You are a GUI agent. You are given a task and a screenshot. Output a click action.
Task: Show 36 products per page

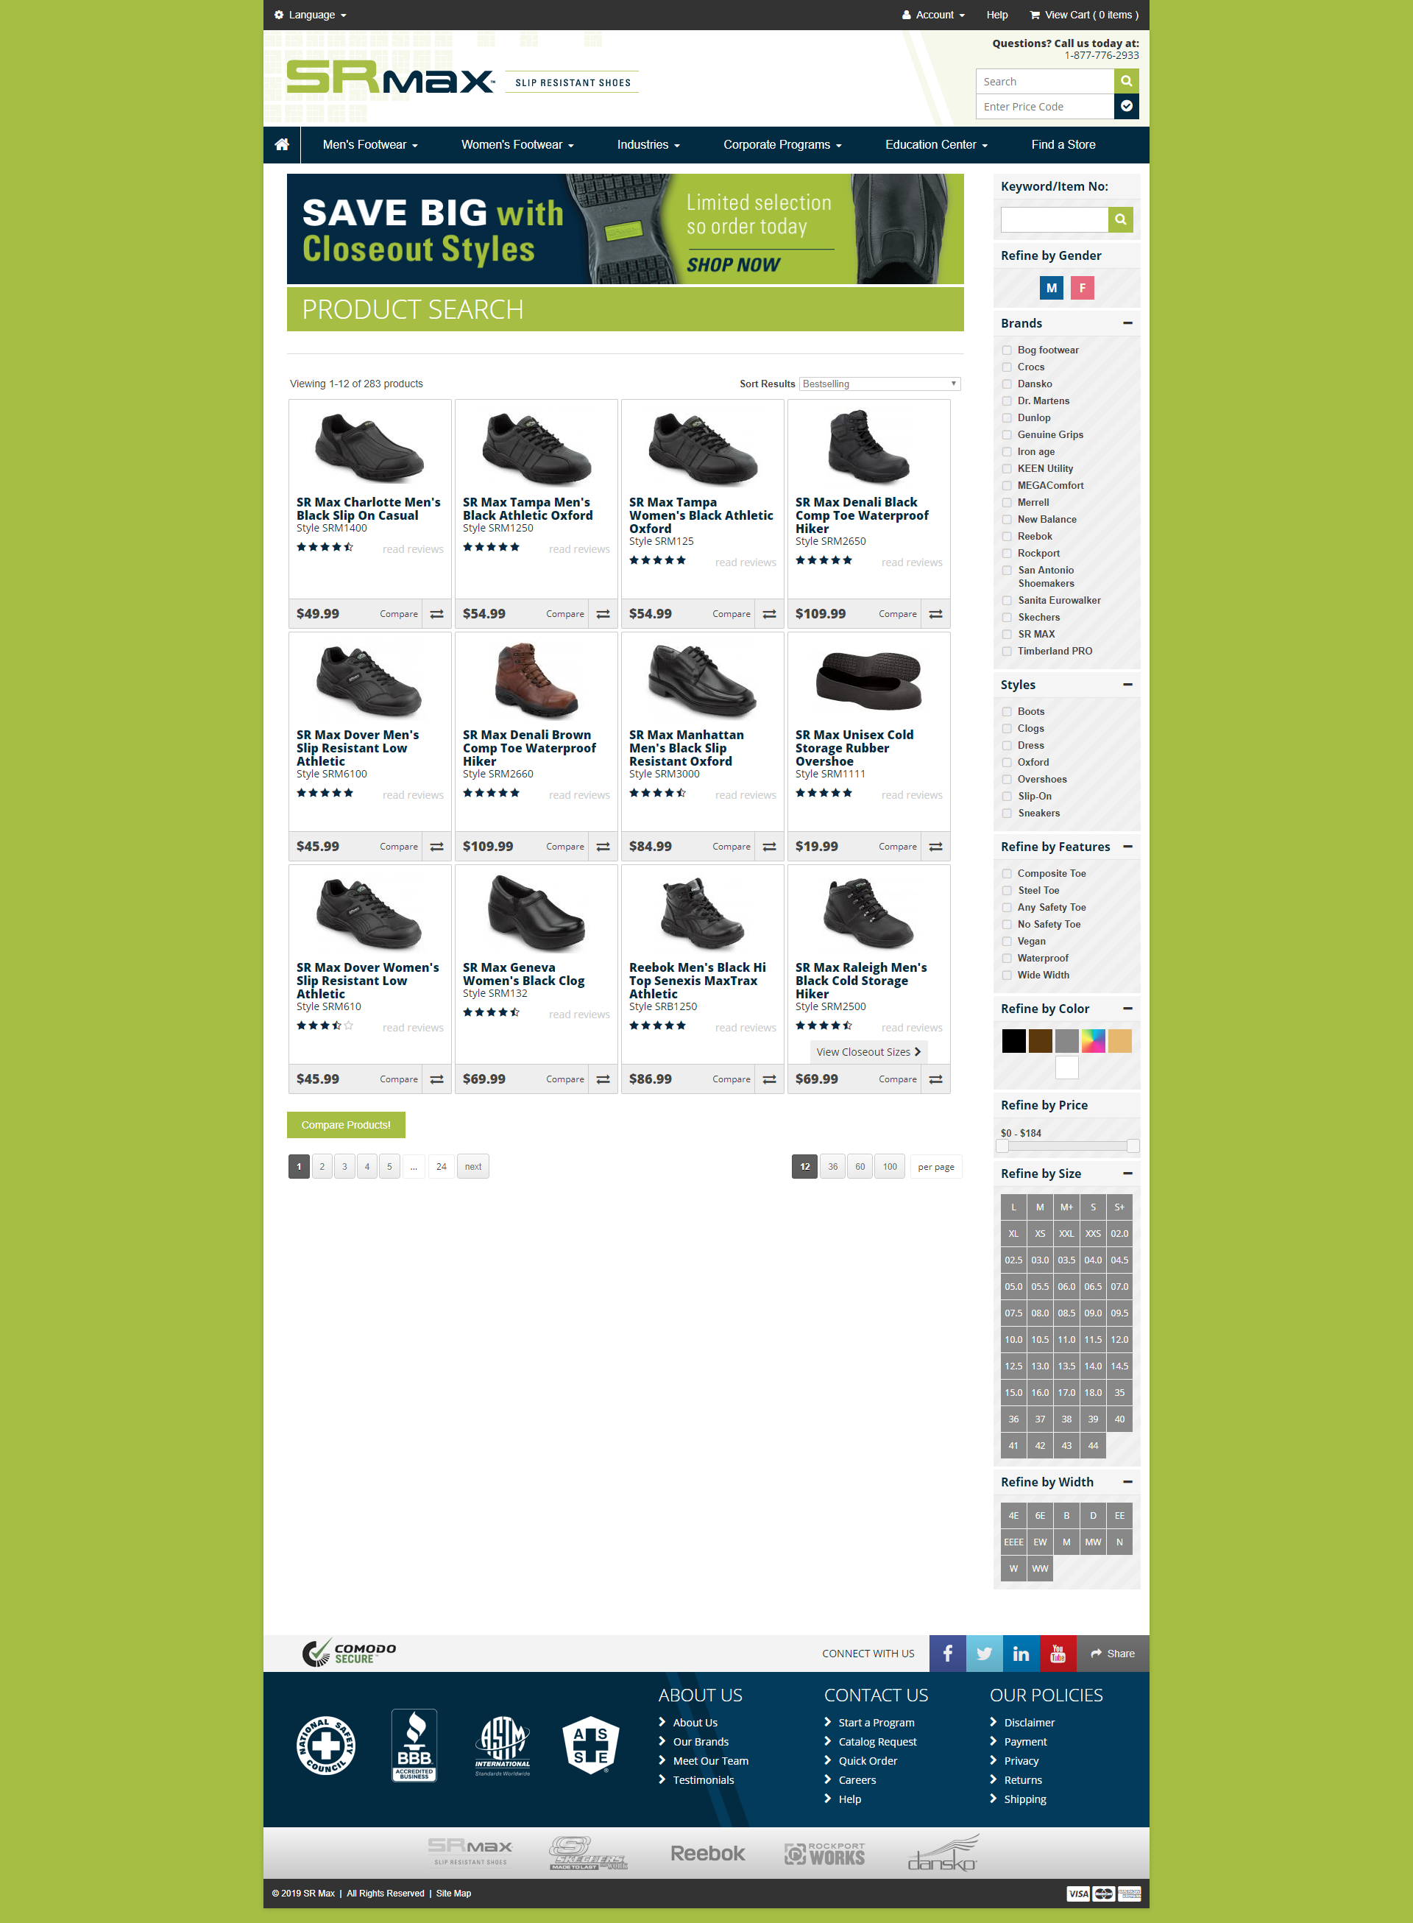pyautogui.click(x=832, y=1167)
